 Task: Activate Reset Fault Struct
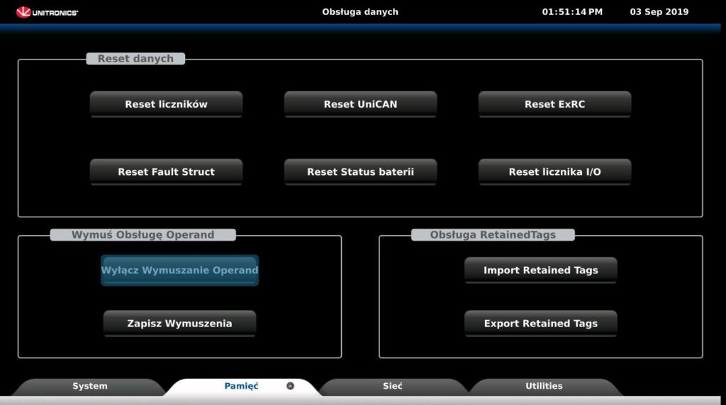pos(166,171)
